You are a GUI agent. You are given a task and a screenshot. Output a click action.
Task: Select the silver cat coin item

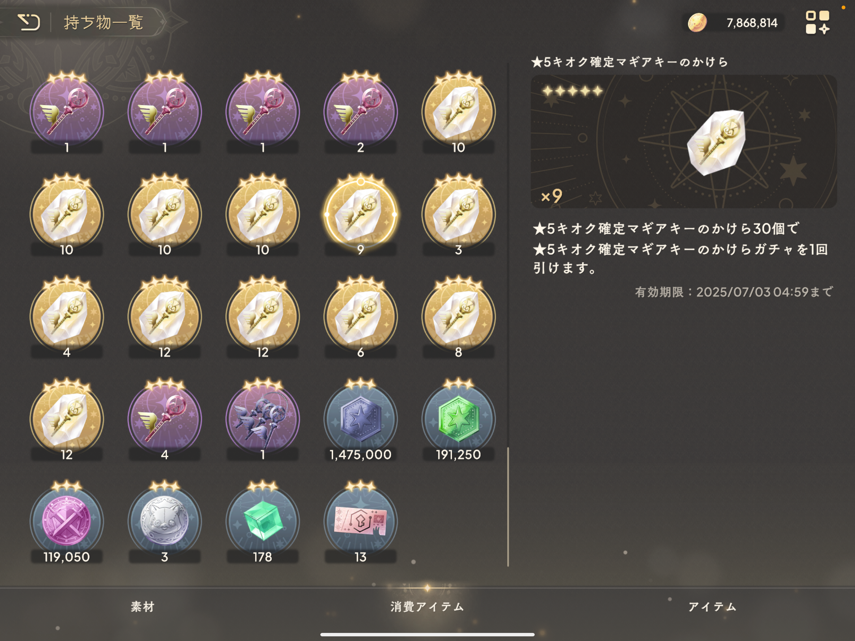(165, 522)
